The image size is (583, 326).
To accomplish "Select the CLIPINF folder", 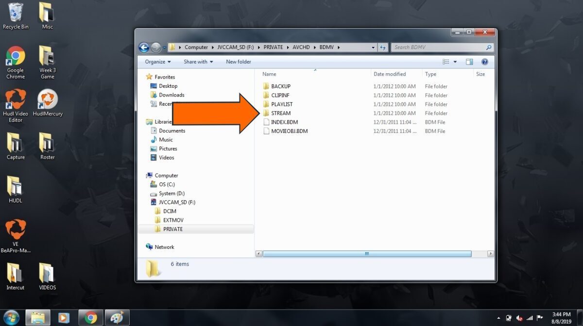I will [280, 95].
